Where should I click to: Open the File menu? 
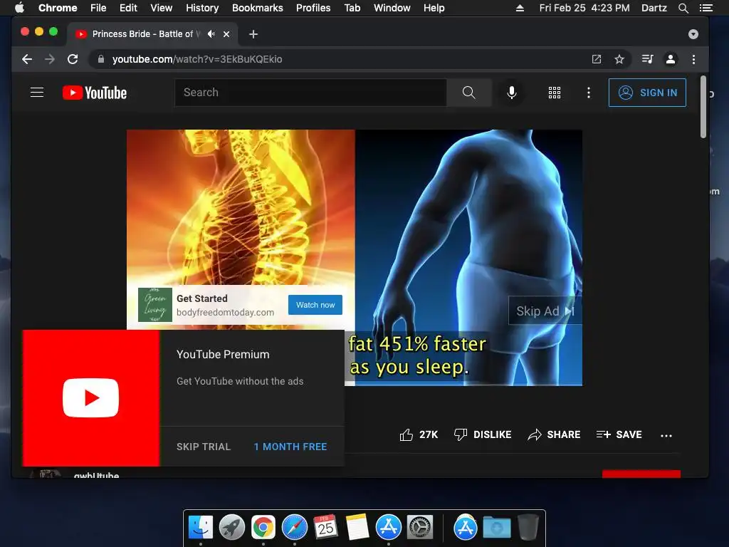(98, 8)
